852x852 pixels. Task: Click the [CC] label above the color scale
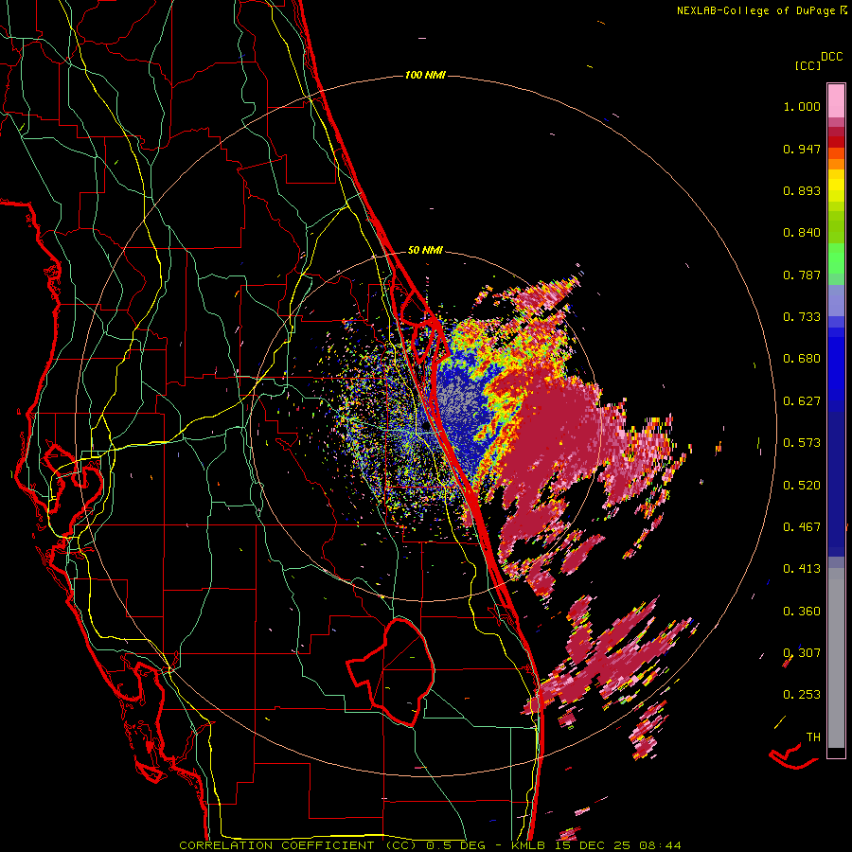click(808, 65)
